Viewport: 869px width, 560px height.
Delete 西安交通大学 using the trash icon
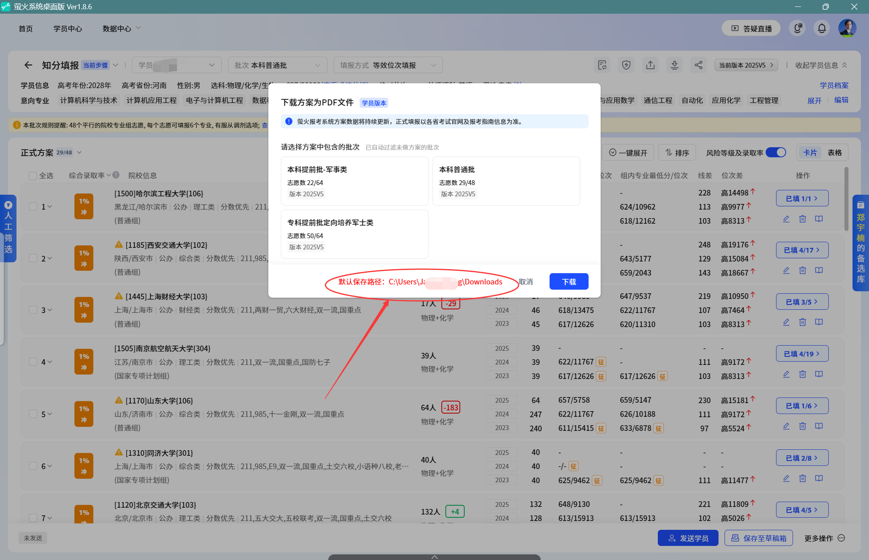(803, 270)
